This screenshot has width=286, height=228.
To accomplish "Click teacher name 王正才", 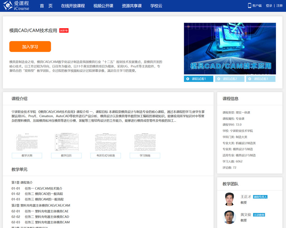I will tap(246, 197).
